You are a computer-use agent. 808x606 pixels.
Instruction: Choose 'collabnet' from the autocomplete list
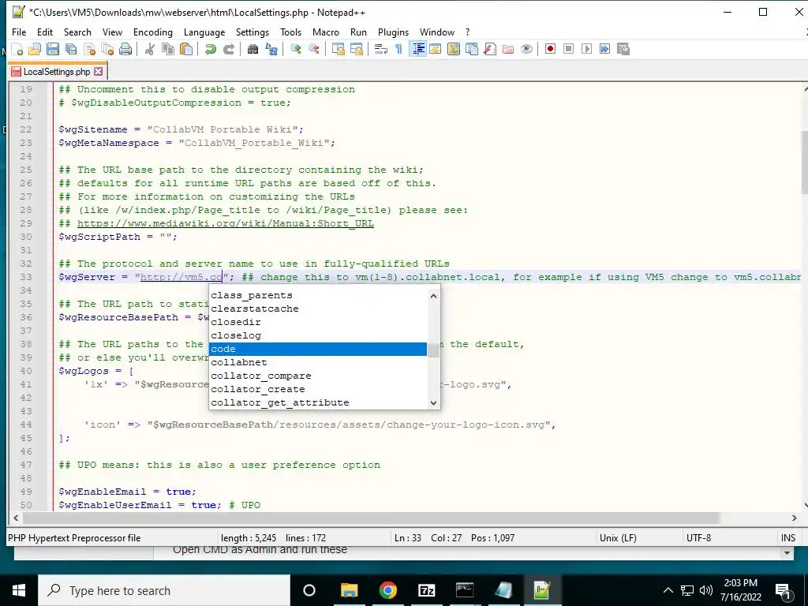click(x=318, y=362)
